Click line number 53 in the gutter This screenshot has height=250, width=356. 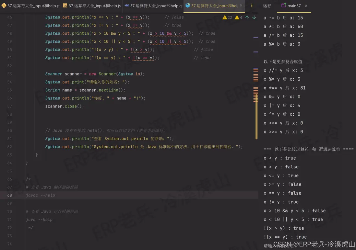tap(9, 74)
